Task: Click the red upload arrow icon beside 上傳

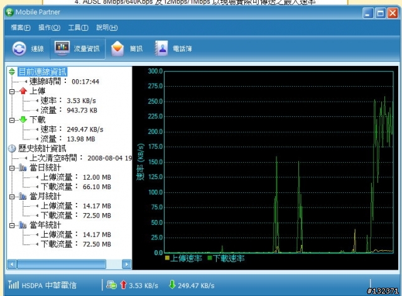Action: [23, 90]
